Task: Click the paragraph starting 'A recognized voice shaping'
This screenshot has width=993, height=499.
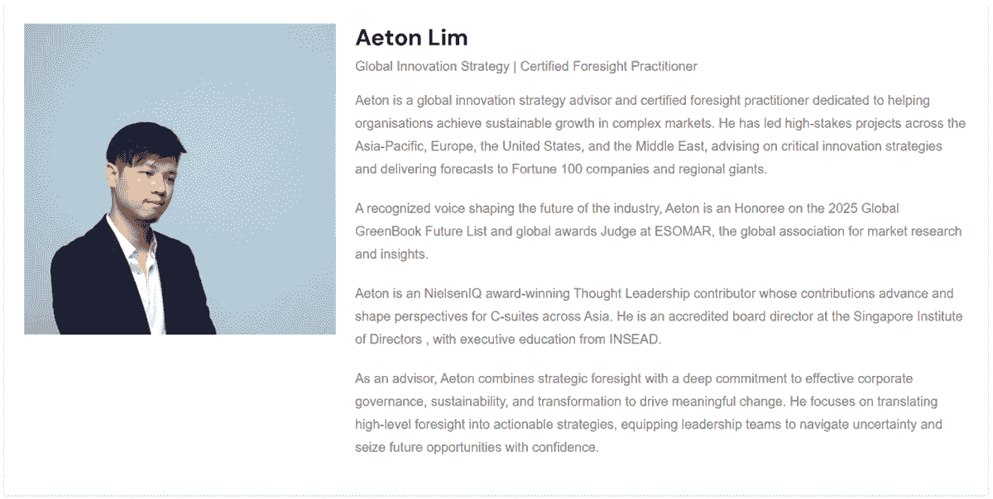Action: click(x=659, y=231)
